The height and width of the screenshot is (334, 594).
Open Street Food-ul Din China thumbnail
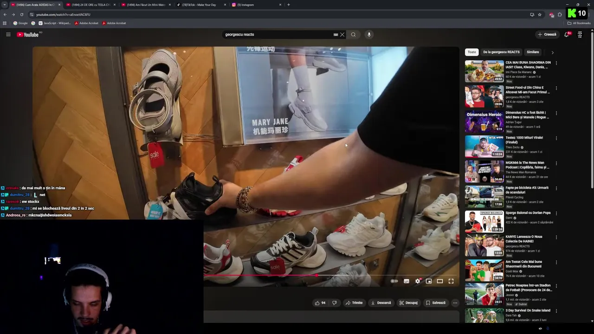coord(484,96)
